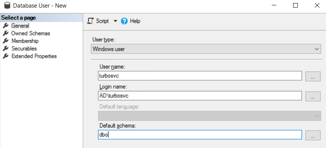Screen dimensions: 326x148
Task: Click the 'Default language:' label
Action: (x=119, y=107)
